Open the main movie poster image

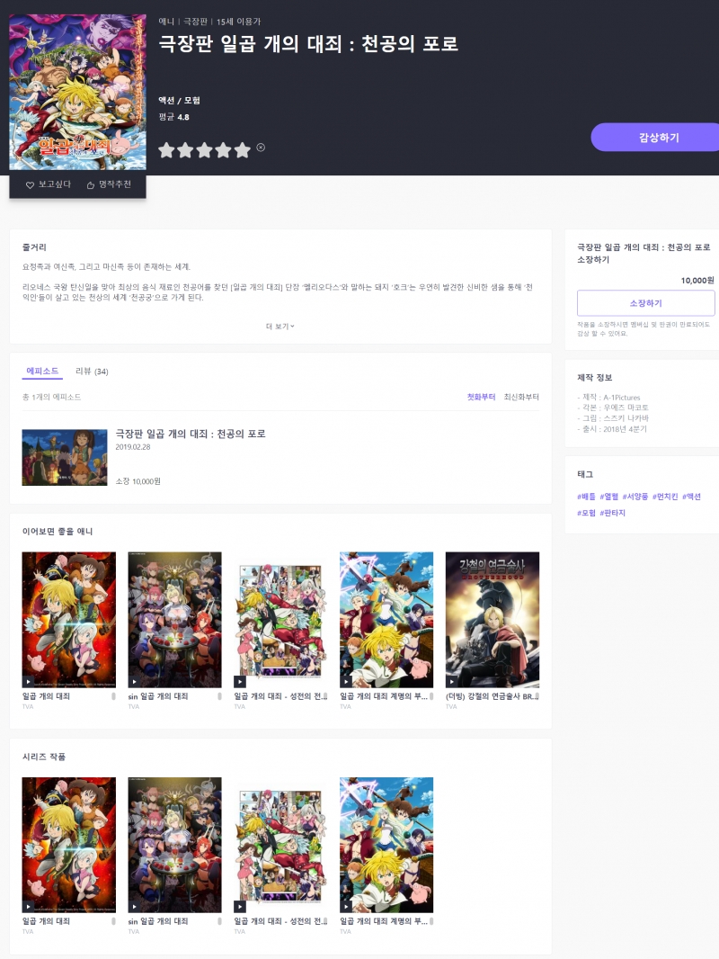point(77,92)
